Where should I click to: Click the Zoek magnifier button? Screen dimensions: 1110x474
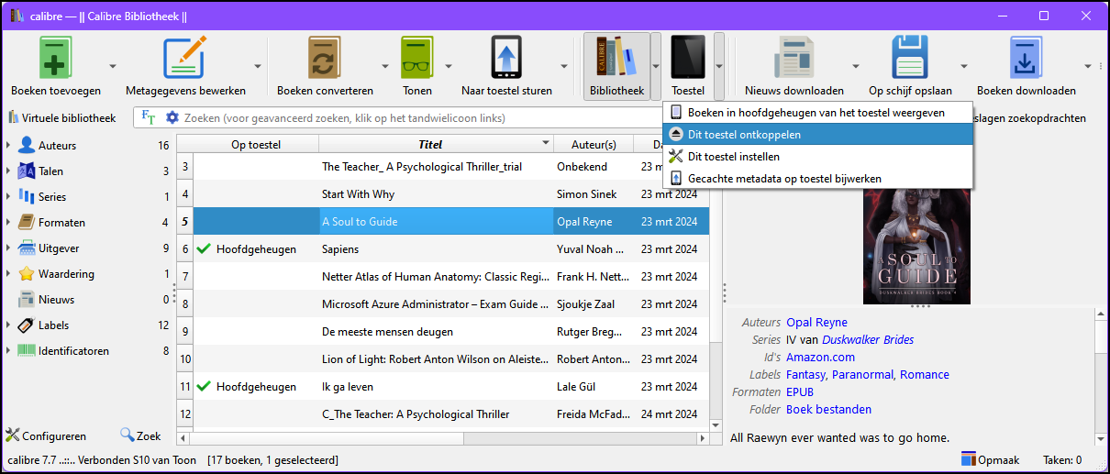click(140, 435)
